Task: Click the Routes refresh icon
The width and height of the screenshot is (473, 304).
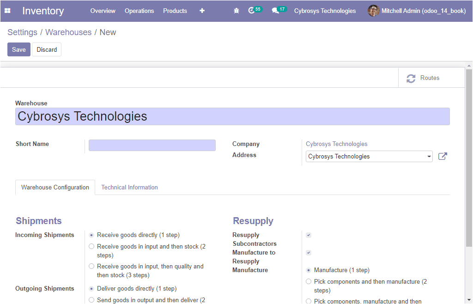Action: pyautogui.click(x=411, y=78)
